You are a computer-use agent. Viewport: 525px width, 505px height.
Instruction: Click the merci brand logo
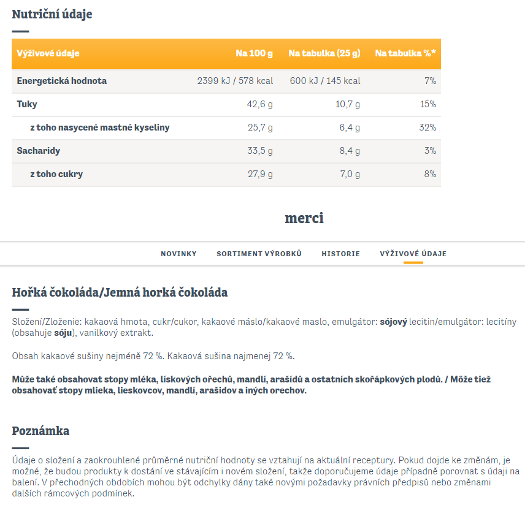(304, 218)
